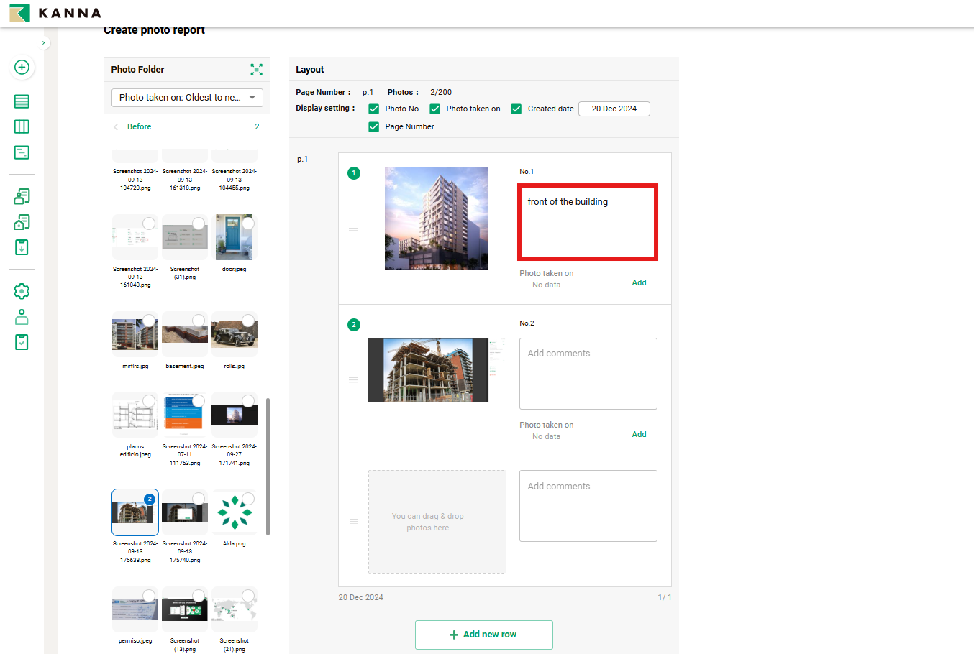The height and width of the screenshot is (654, 974).
Task: Click the expand icon in Photo Folder header
Action: [256, 70]
